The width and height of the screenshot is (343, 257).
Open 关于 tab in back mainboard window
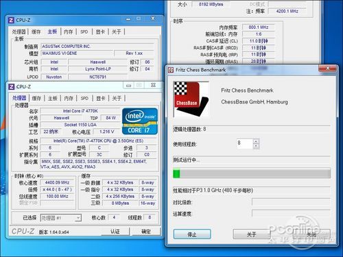116,32
